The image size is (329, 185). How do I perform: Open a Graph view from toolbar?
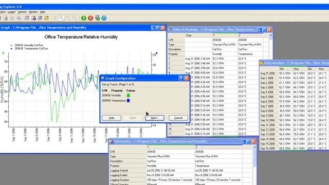[27, 18]
